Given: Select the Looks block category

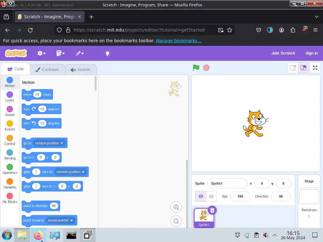Looking at the screenshot, I should point(10,97).
